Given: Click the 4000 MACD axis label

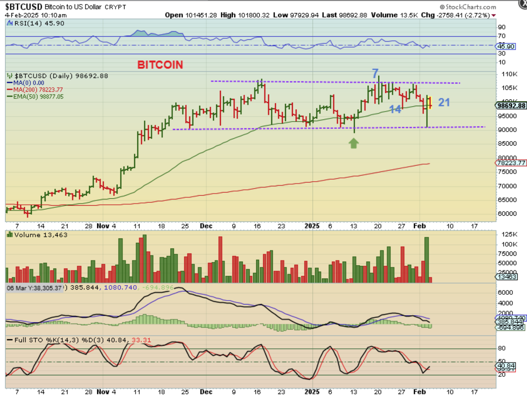Looking at the screenshot, I should (505, 303).
